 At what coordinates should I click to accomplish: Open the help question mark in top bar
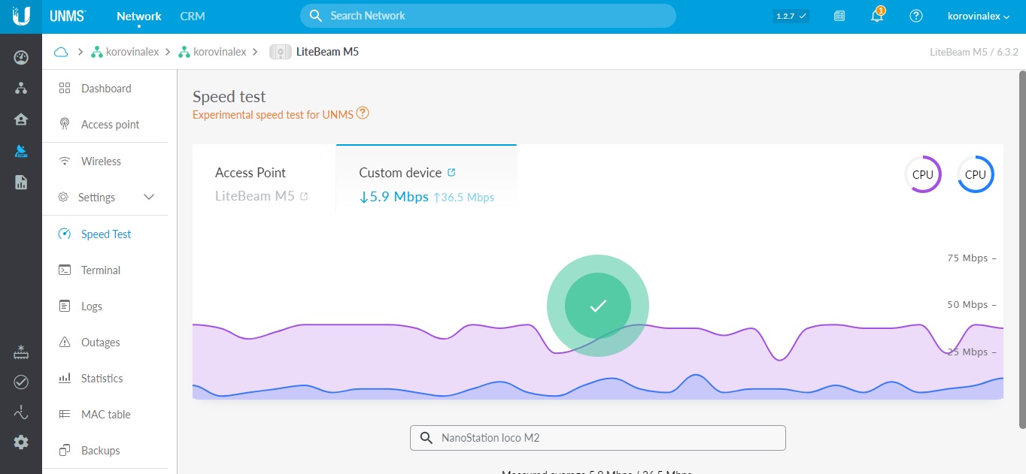[x=916, y=16]
